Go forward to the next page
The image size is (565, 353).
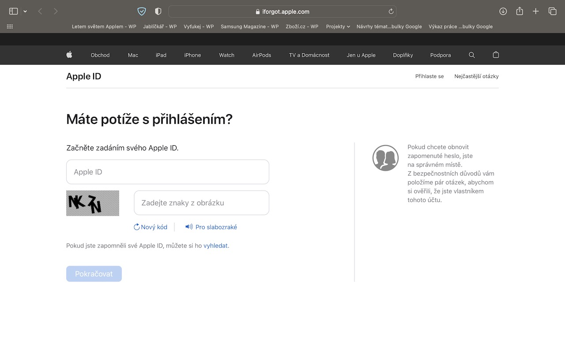(56, 11)
